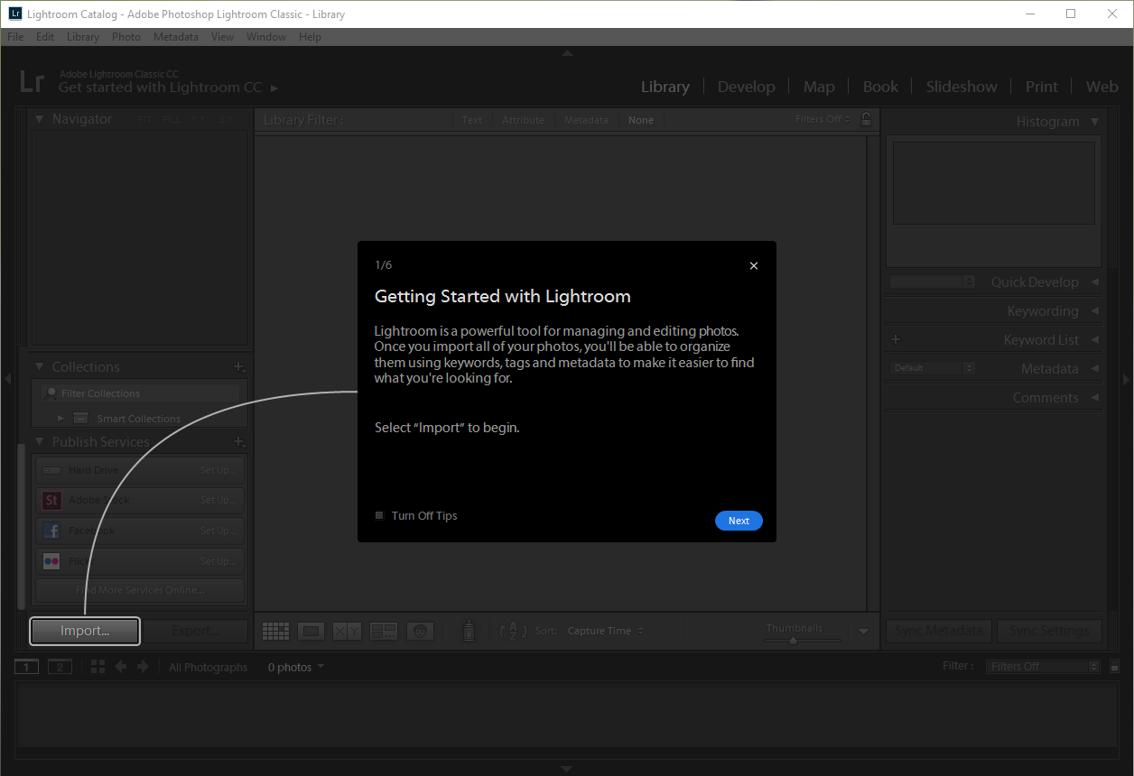
Task: Select Attribute in Library Filter bar
Action: tap(524, 120)
